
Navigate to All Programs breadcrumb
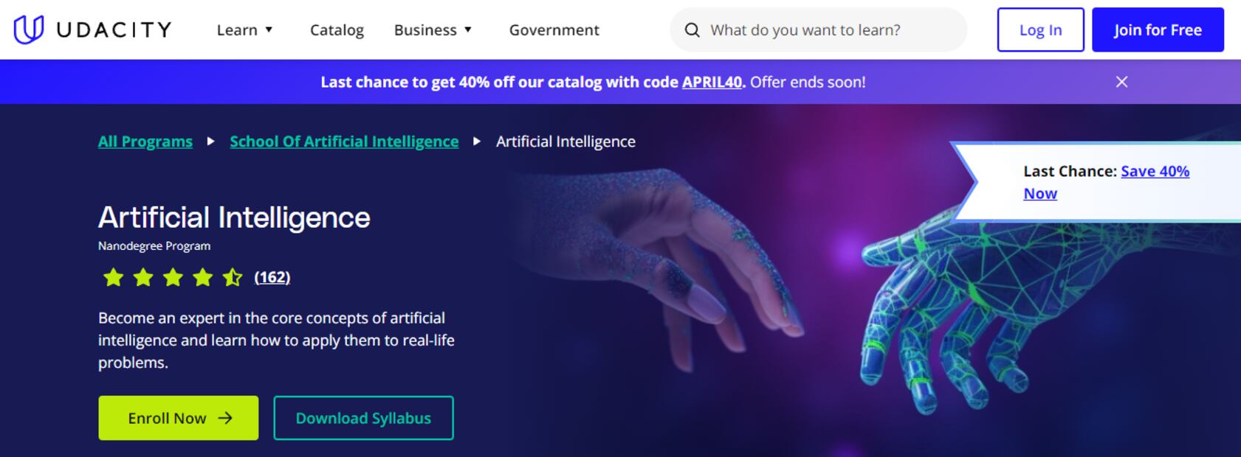pos(145,142)
